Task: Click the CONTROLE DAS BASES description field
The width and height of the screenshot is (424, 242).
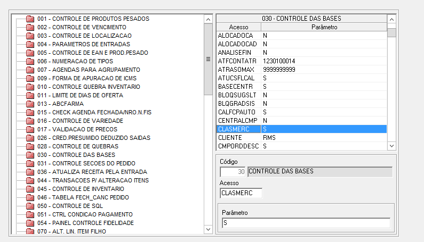Action: point(320,172)
